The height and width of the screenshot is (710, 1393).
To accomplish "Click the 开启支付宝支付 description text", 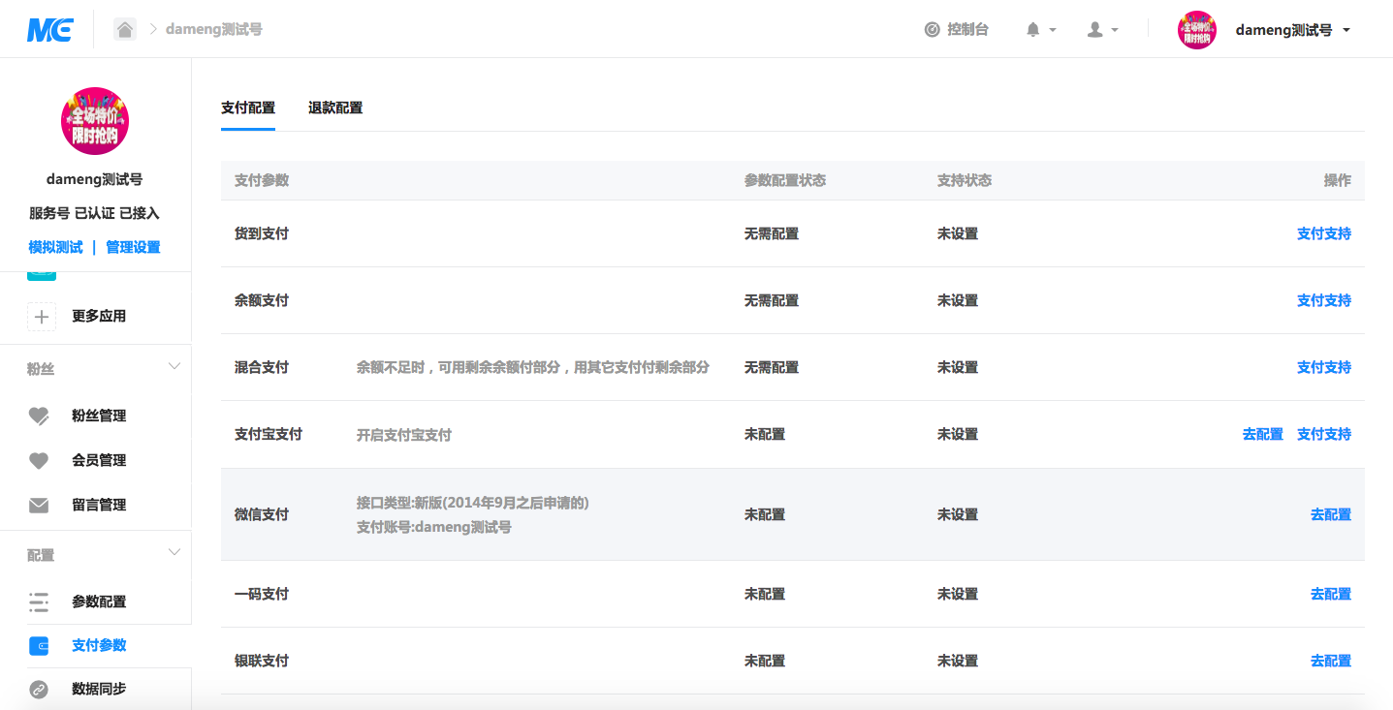I will coord(404,435).
